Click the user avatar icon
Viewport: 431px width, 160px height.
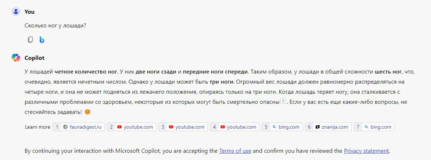pos(16,12)
